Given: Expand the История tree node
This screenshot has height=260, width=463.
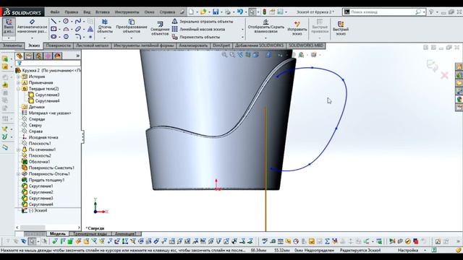Looking at the screenshot, I should 18,77.
